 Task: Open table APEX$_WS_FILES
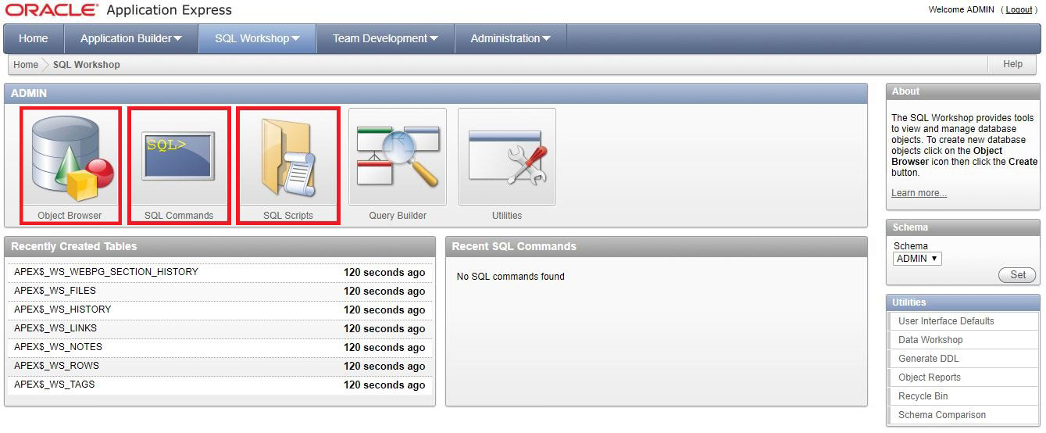click(55, 291)
